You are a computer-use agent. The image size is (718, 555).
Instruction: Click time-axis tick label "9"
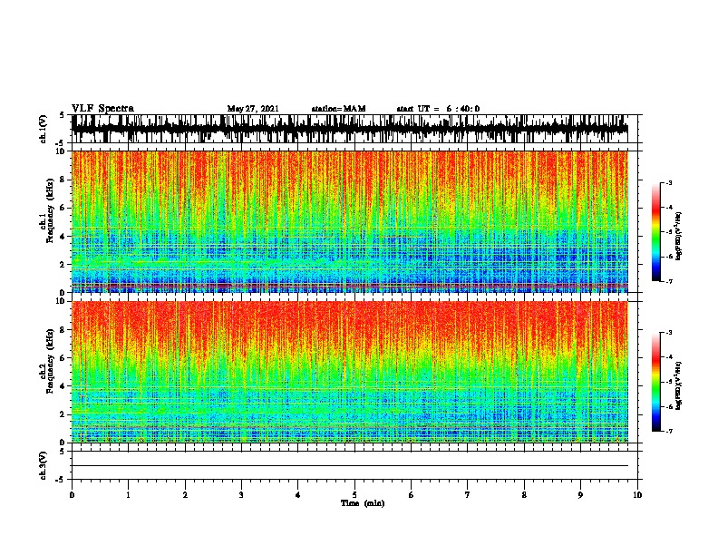click(580, 495)
